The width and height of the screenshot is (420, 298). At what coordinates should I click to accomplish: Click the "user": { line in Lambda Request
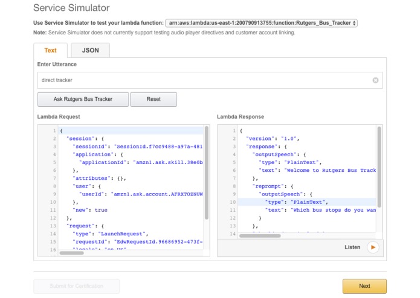click(87, 186)
